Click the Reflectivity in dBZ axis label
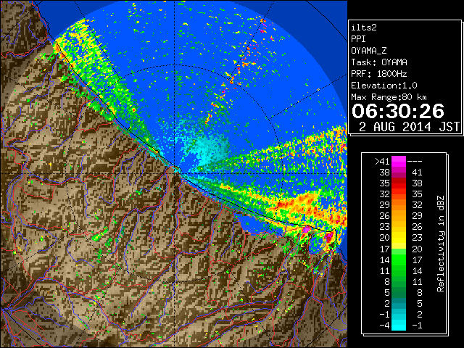464x348 pixels. click(441, 244)
